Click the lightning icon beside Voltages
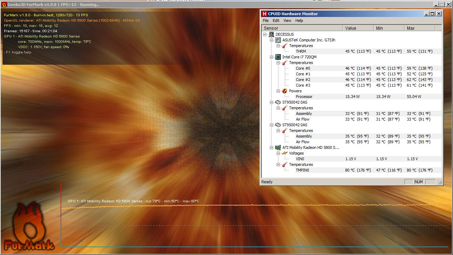The width and height of the screenshot is (453, 255). (x=285, y=153)
